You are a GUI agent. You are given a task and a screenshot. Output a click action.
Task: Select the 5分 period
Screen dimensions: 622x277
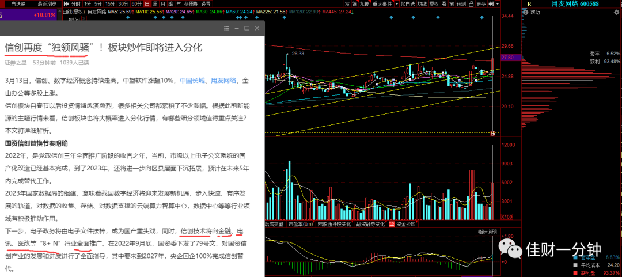coord(99,4)
